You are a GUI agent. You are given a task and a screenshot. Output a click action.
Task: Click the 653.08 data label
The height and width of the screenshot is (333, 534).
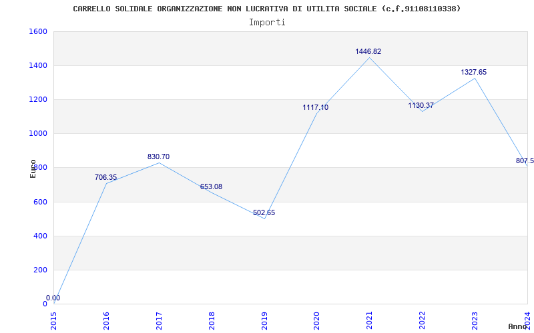click(x=211, y=186)
